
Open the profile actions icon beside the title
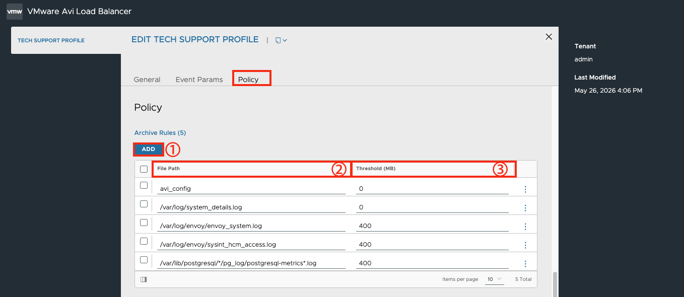281,40
